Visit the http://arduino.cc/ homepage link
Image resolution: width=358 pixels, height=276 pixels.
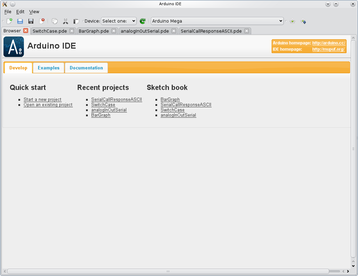coord(329,43)
